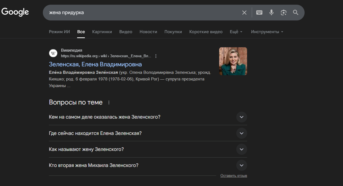
Task: Clear the search box with X icon
Action: tap(244, 12)
